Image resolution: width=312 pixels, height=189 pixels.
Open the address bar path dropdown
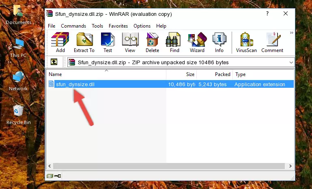(x=291, y=63)
